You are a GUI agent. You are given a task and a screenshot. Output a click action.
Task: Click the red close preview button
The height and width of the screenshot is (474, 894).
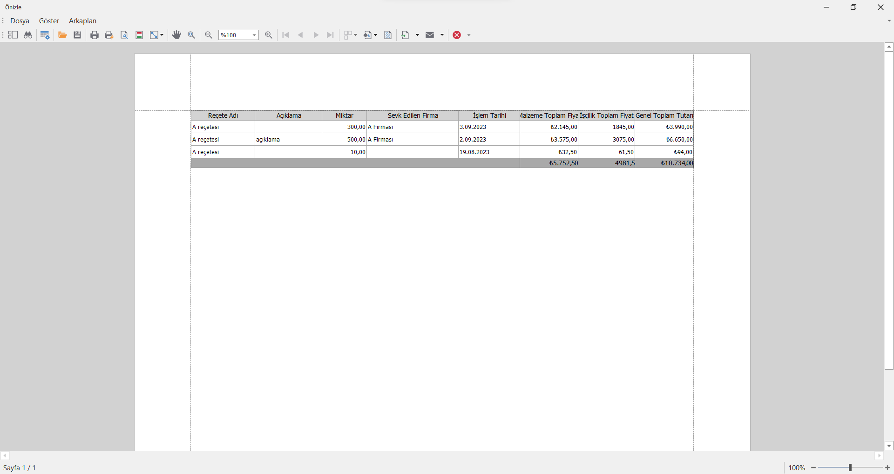point(457,35)
